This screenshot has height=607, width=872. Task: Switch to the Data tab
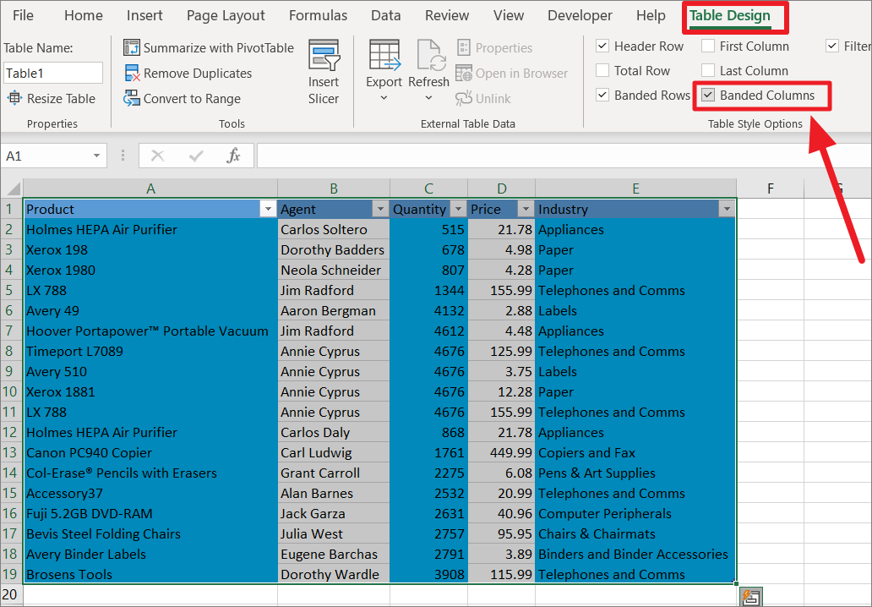(x=386, y=15)
